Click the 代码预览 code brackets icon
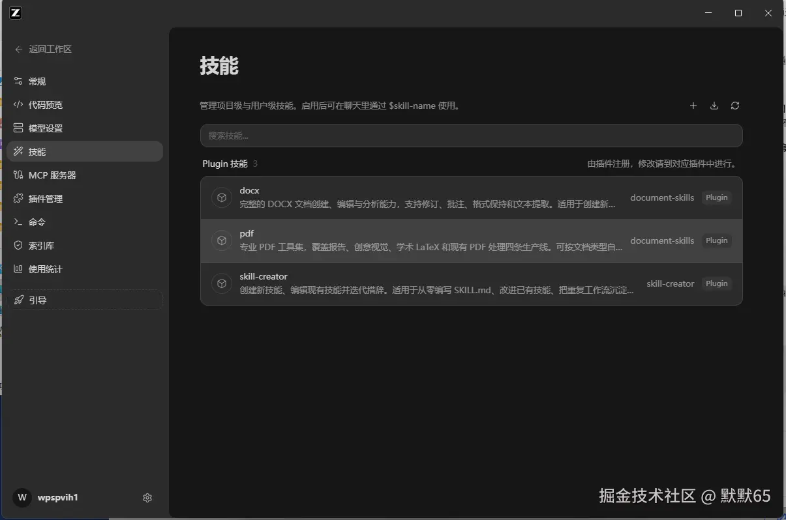The width and height of the screenshot is (786, 520). [x=18, y=105]
